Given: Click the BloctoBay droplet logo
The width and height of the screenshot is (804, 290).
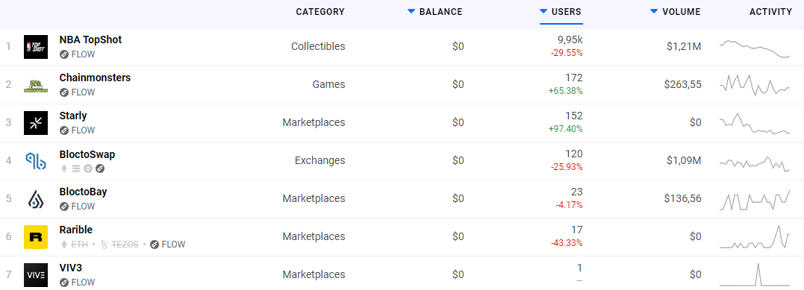Looking at the screenshot, I should tap(36, 199).
